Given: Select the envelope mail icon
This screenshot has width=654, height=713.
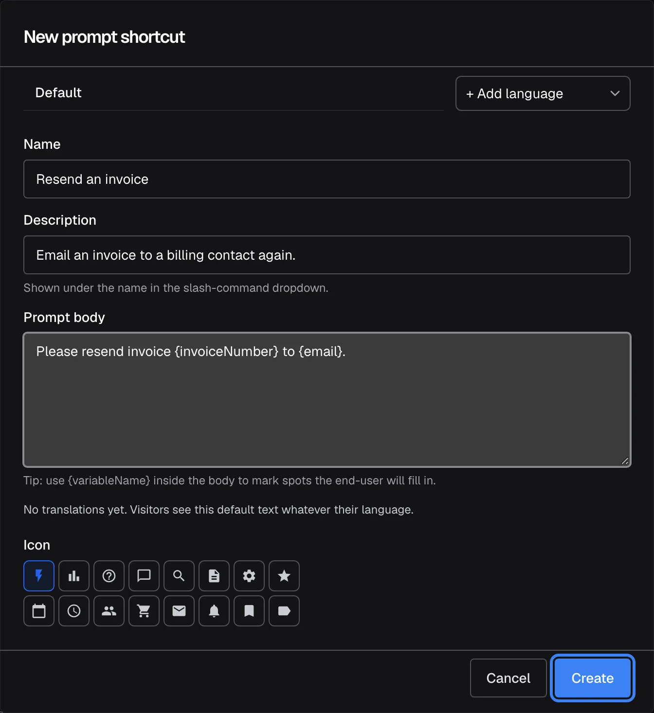Looking at the screenshot, I should coord(179,611).
